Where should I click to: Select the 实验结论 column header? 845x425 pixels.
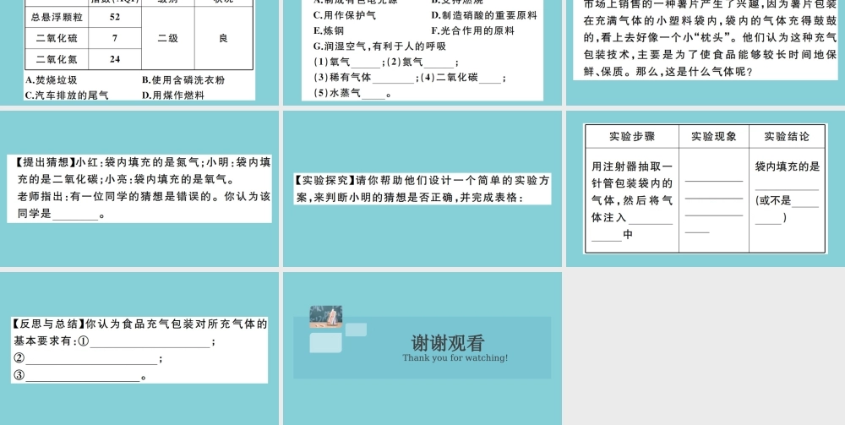787,136
